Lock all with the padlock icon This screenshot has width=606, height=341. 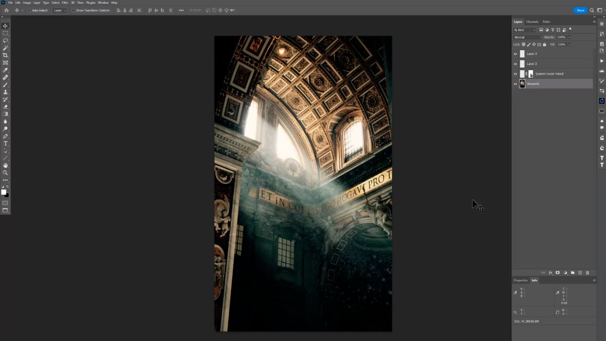[x=544, y=45]
